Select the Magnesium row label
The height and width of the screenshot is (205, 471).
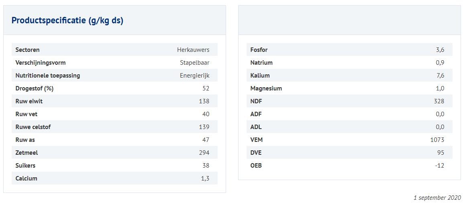tap(266, 88)
